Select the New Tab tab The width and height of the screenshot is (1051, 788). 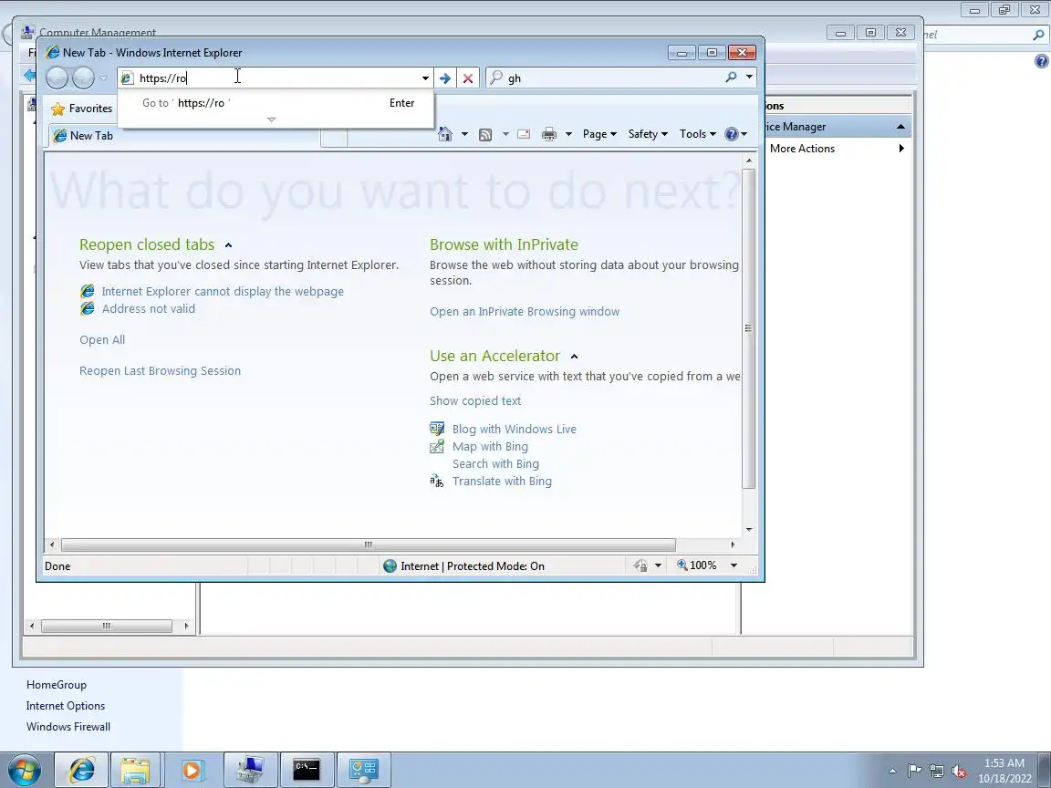pos(184,135)
